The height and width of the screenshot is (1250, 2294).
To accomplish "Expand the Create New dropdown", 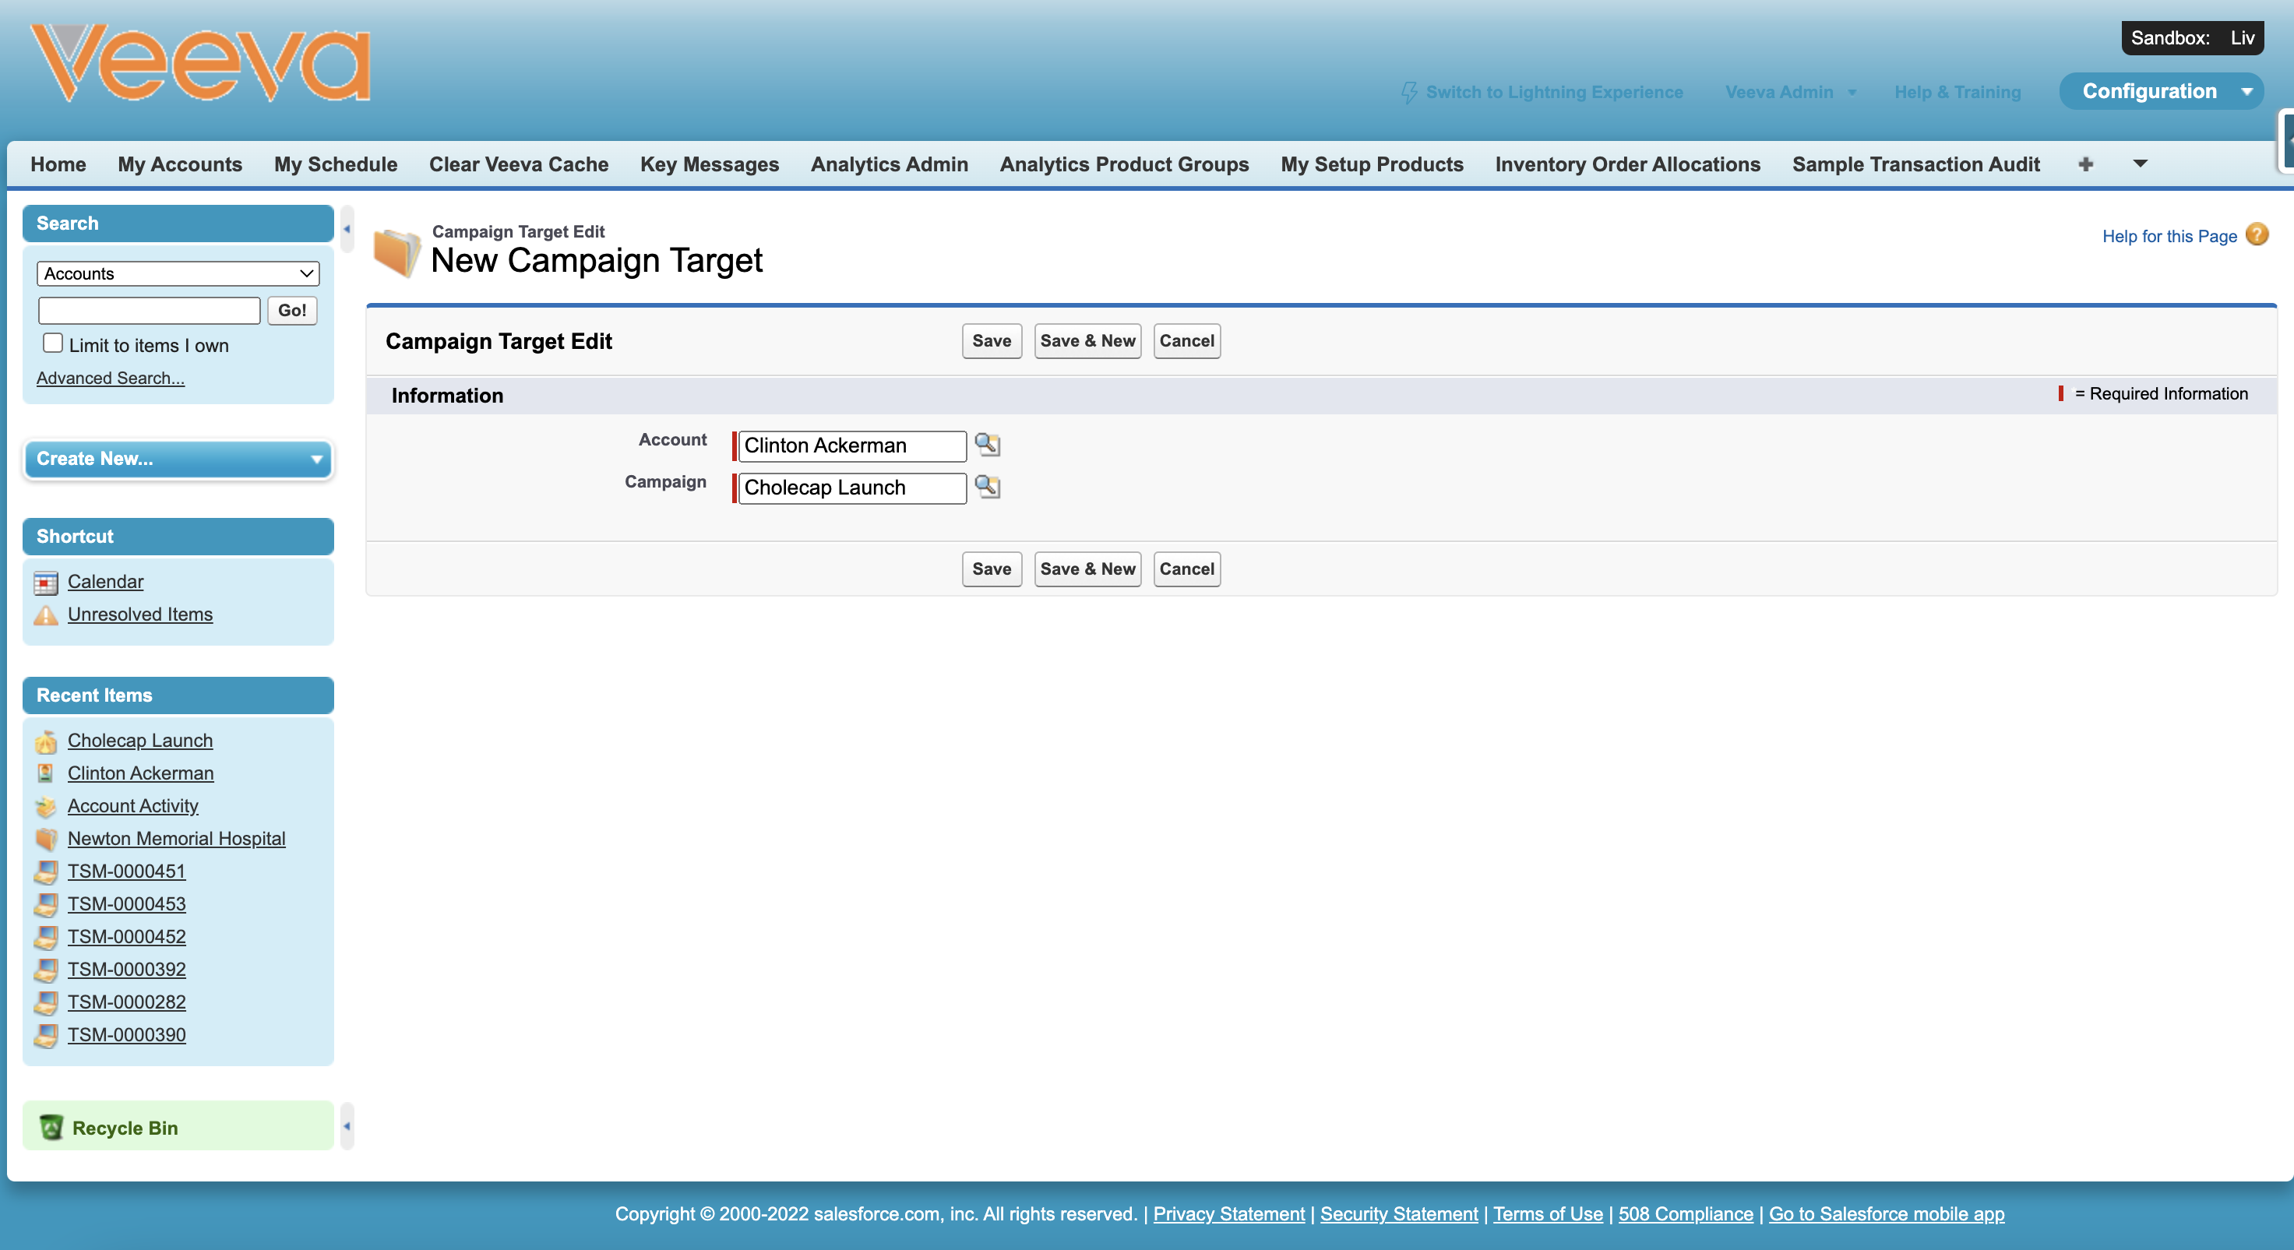I will point(316,460).
